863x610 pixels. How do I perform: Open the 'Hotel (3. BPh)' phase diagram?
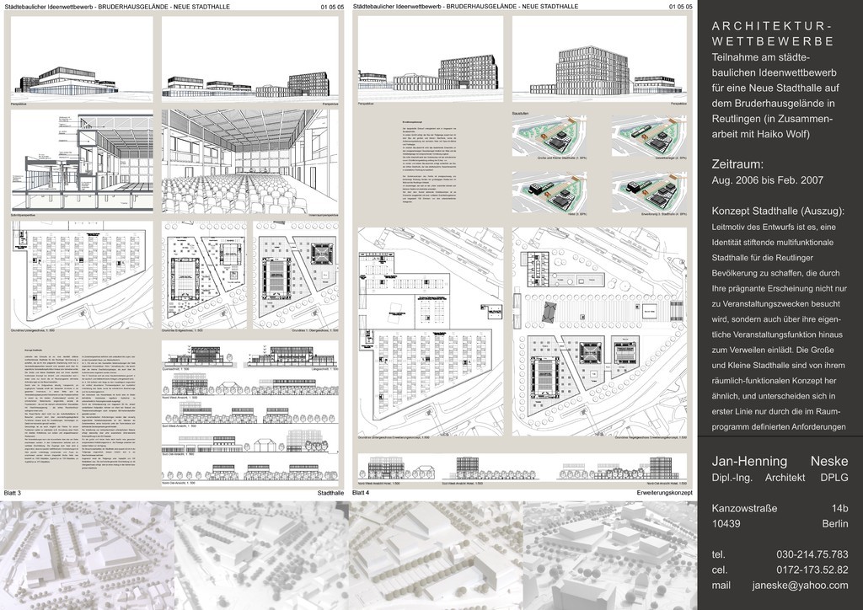551,190
